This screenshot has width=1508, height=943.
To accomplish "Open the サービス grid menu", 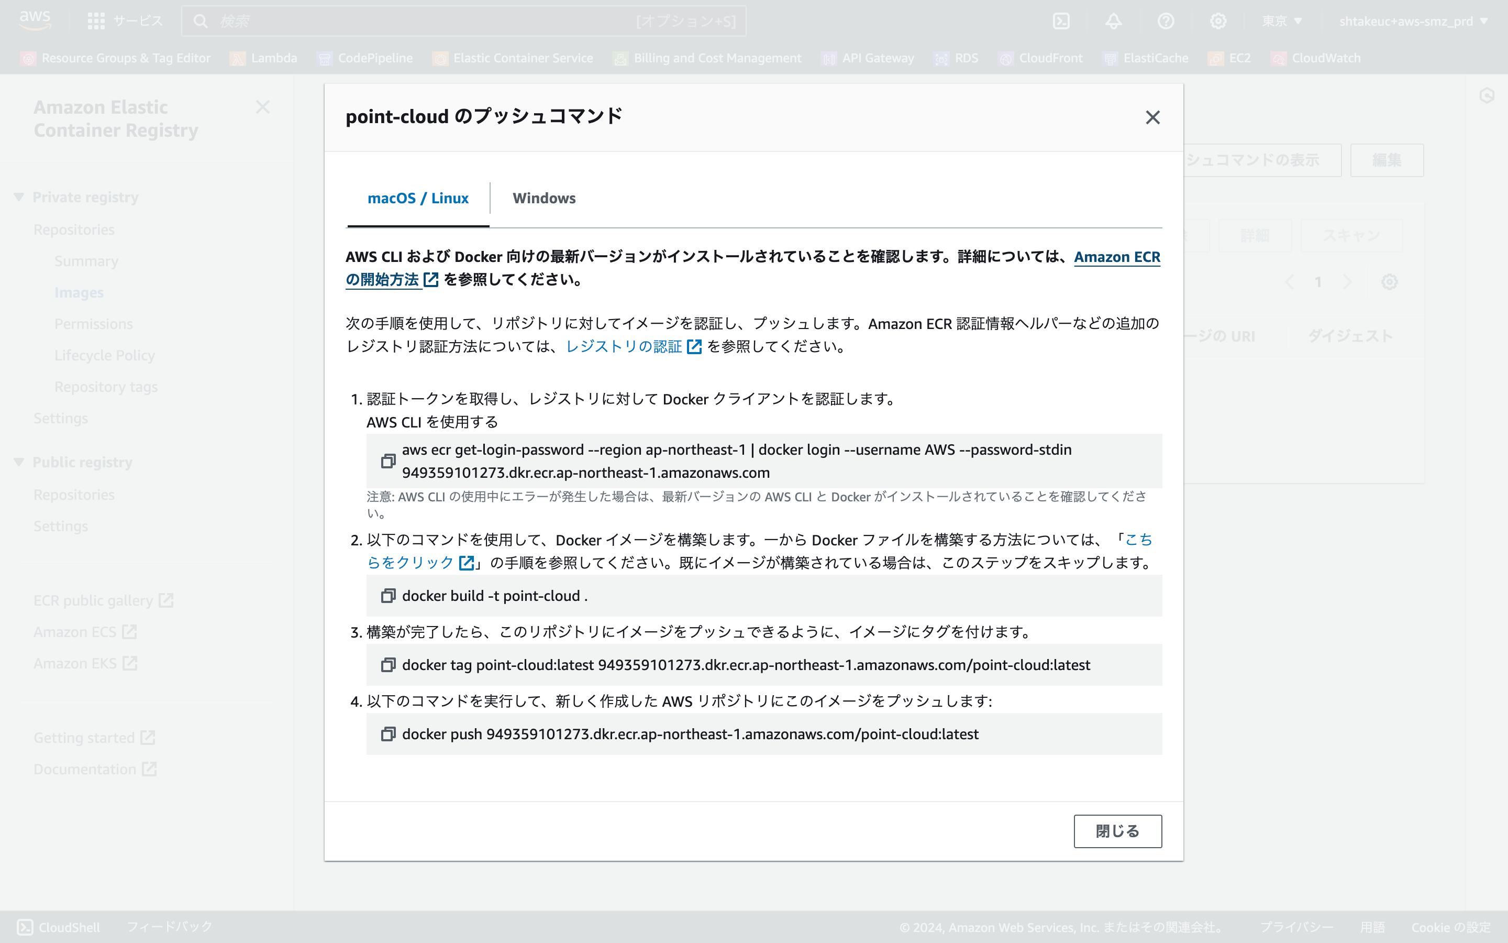I will pyautogui.click(x=125, y=21).
